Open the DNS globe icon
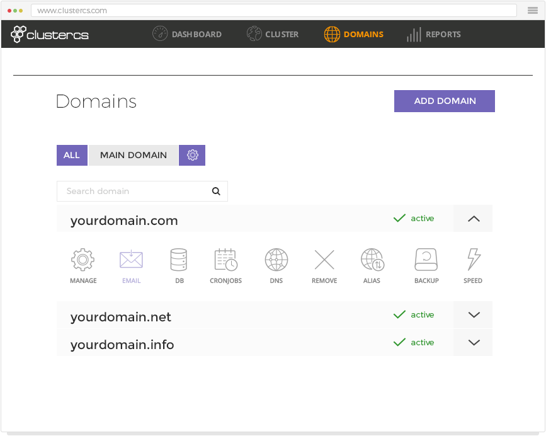The image size is (546, 436). click(276, 260)
